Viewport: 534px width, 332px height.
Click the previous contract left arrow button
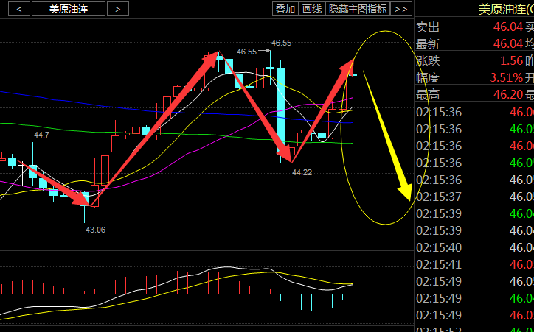tap(18, 10)
